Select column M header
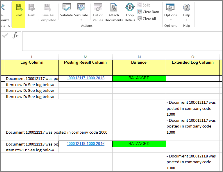This screenshot has height=172, width=223. click(x=85, y=57)
